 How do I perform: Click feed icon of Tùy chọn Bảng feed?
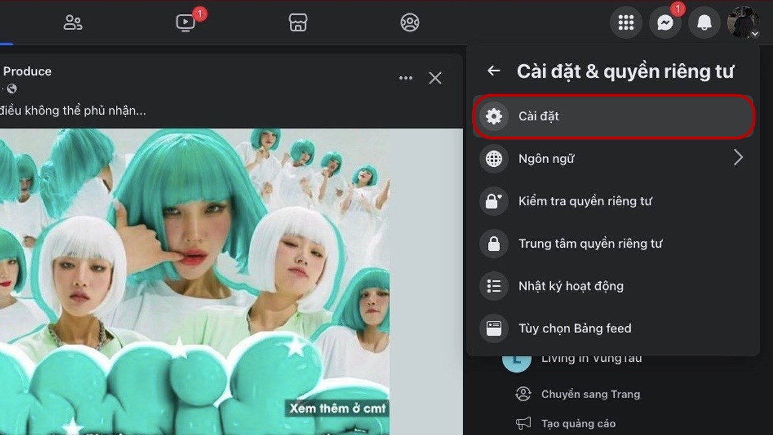(x=494, y=328)
